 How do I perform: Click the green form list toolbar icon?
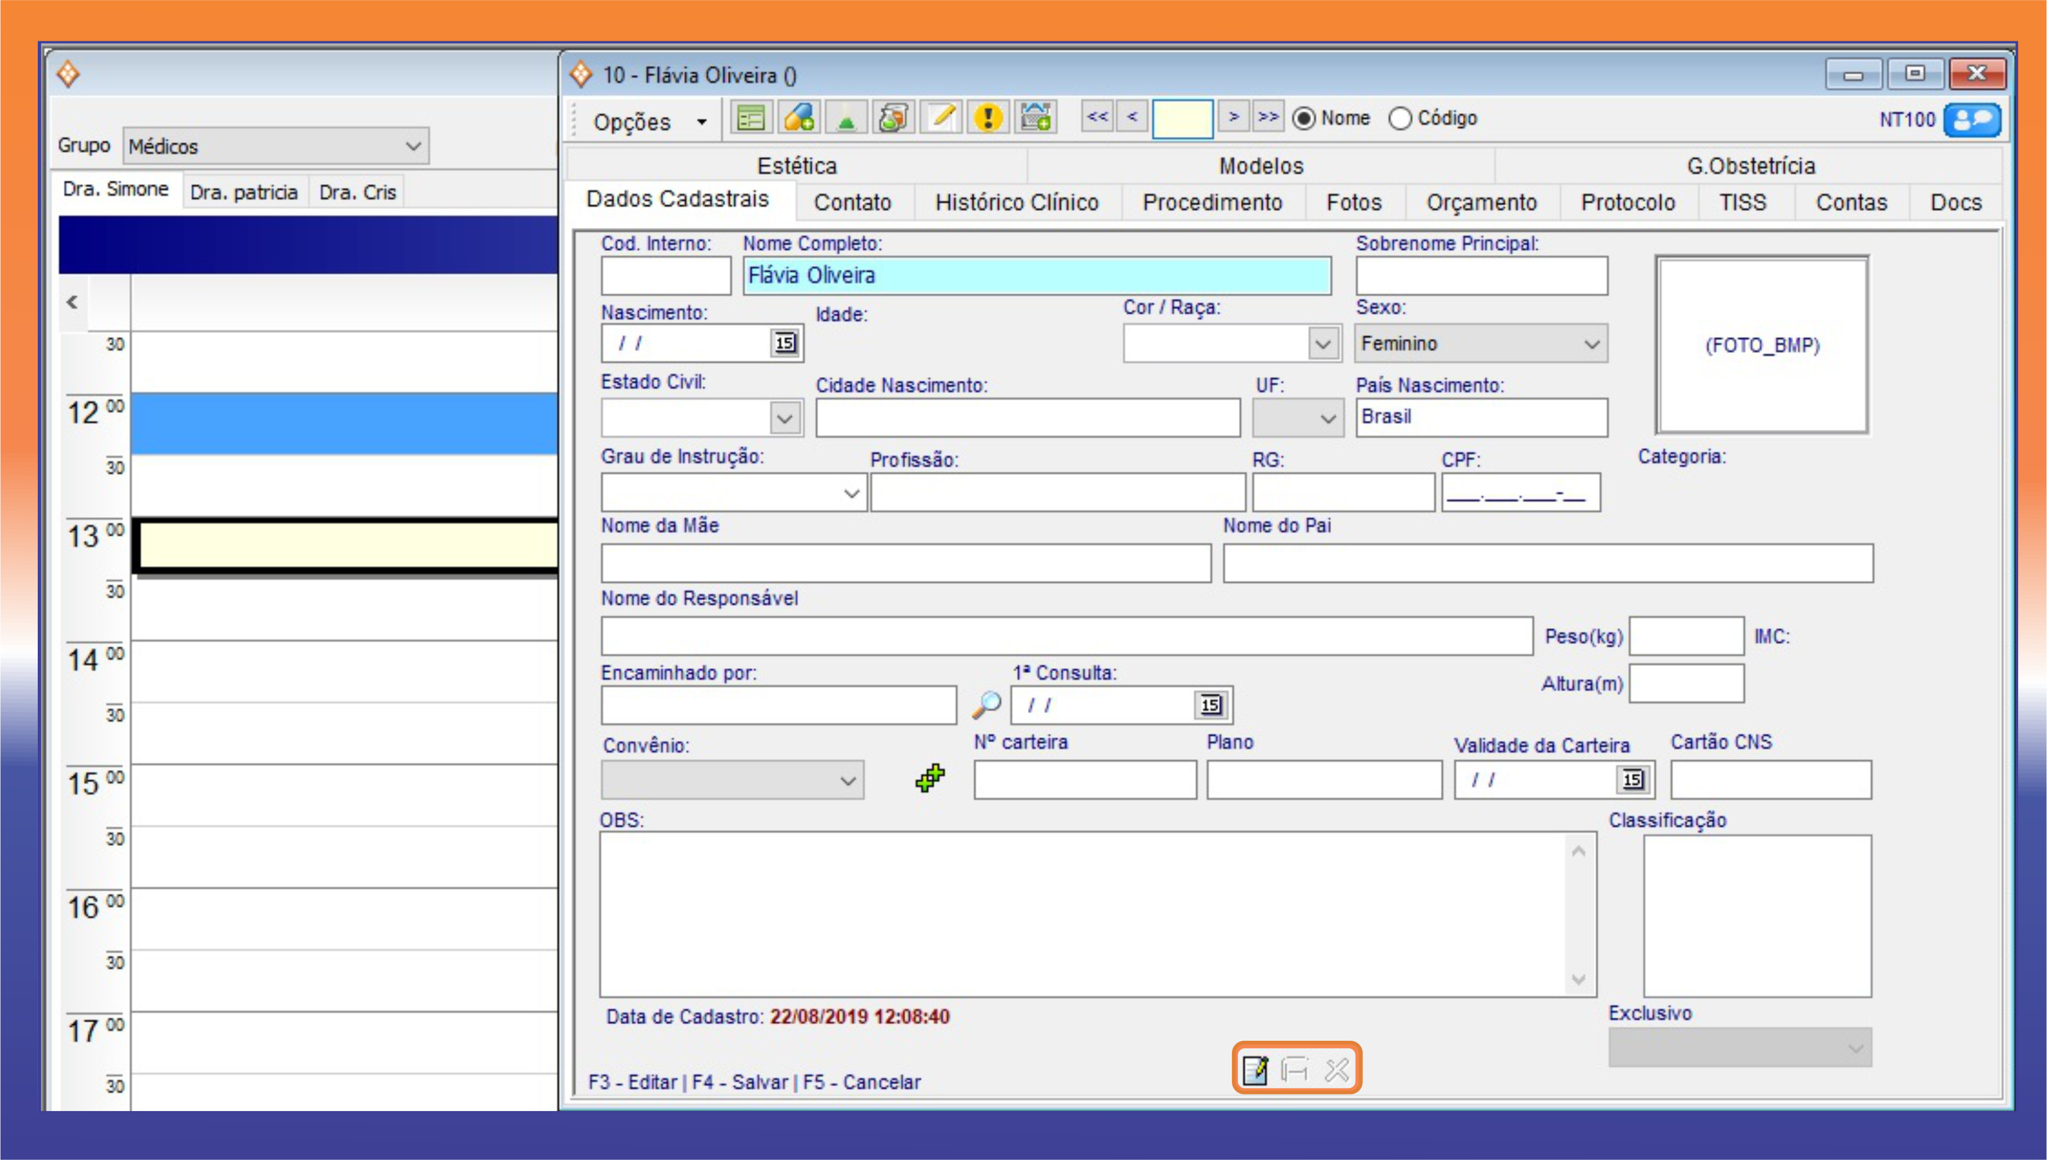751,119
